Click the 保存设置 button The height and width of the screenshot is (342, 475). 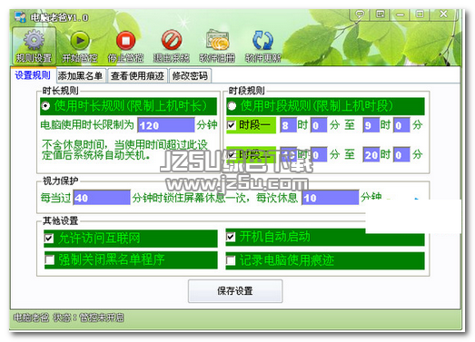click(235, 291)
